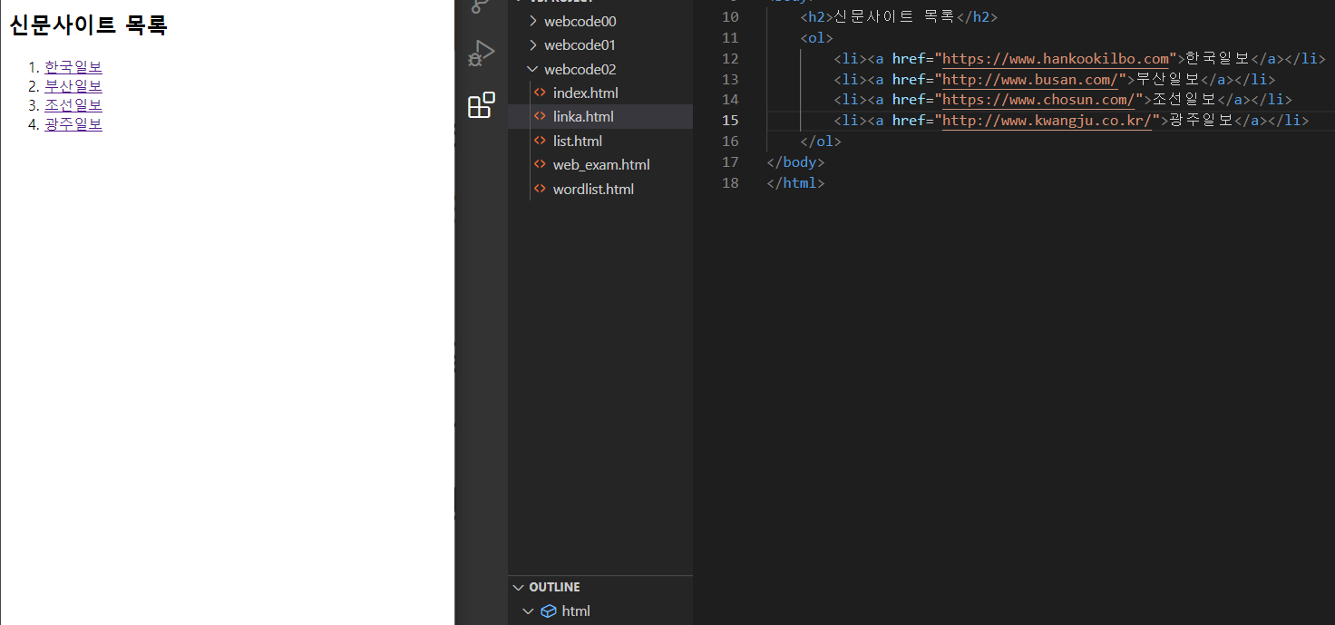This screenshot has width=1335, height=625.
Task: Open the 부산일보 link in browser page
Action: coord(73,86)
